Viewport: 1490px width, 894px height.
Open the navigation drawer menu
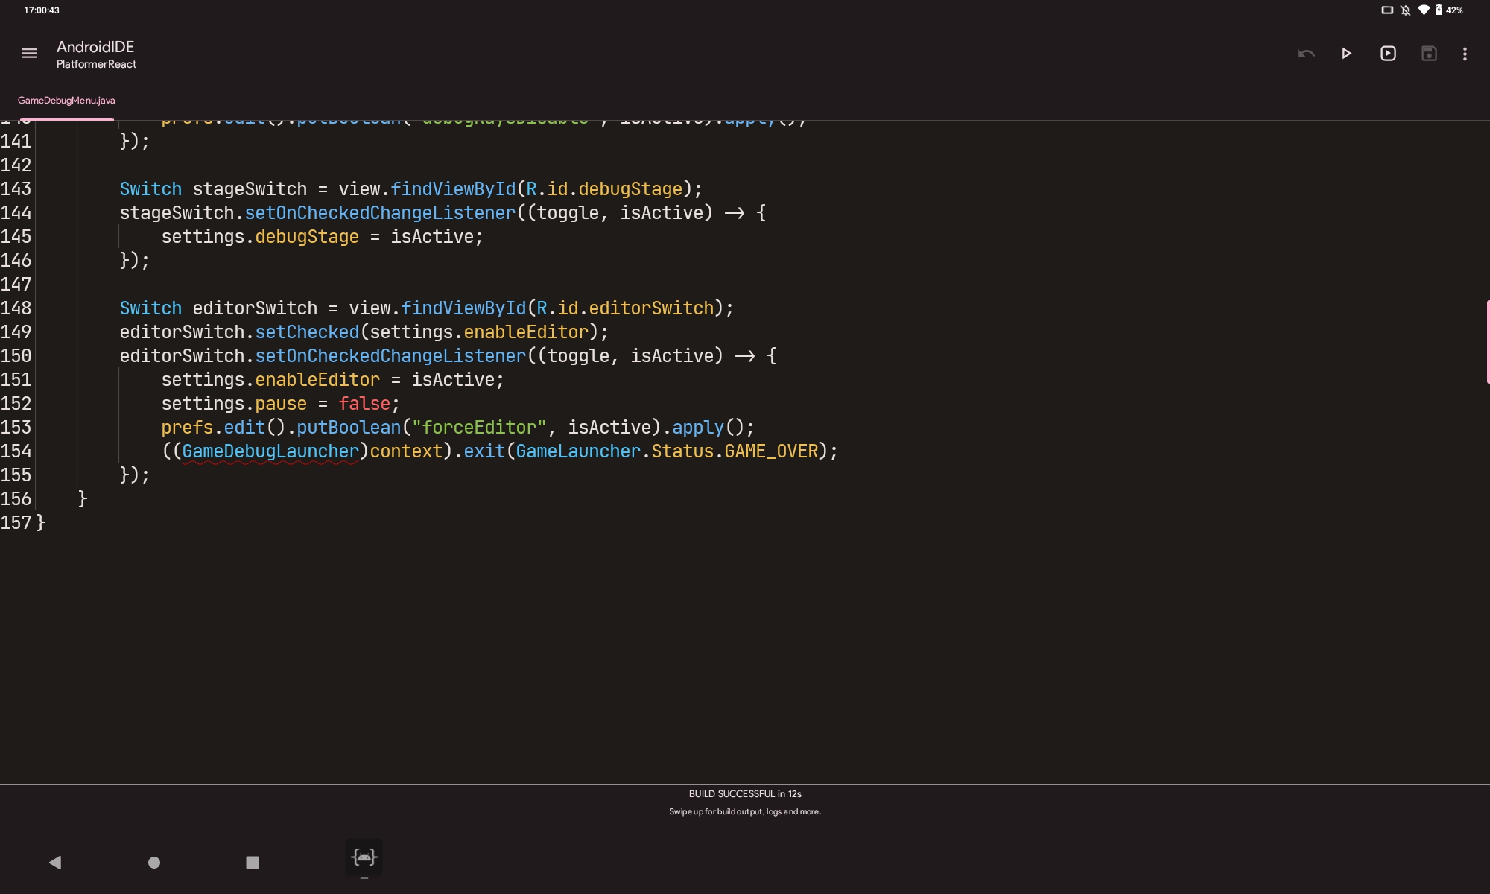[x=29, y=53]
